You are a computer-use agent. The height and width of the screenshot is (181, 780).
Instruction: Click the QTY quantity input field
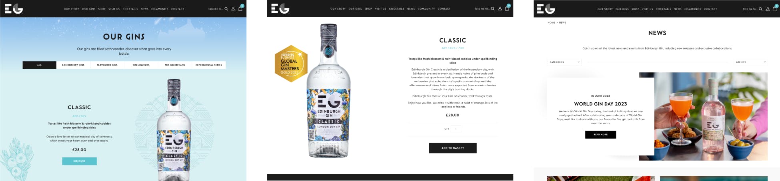click(x=456, y=129)
